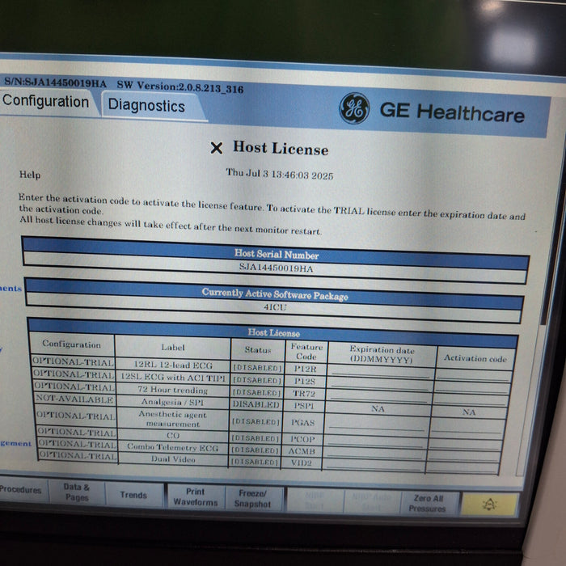This screenshot has width=566, height=566.
Task: Click the Expiration date column header
Action: pyautogui.click(x=382, y=354)
